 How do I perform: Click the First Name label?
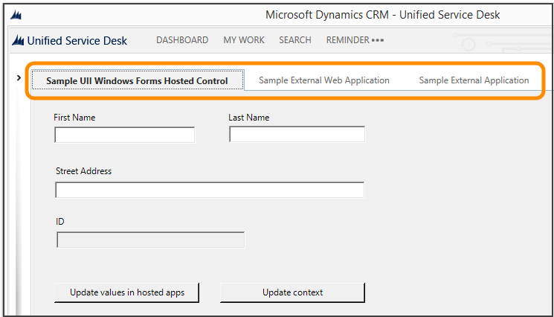(x=74, y=118)
